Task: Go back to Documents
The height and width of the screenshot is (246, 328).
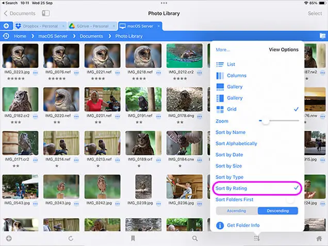Action: pos(20,13)
